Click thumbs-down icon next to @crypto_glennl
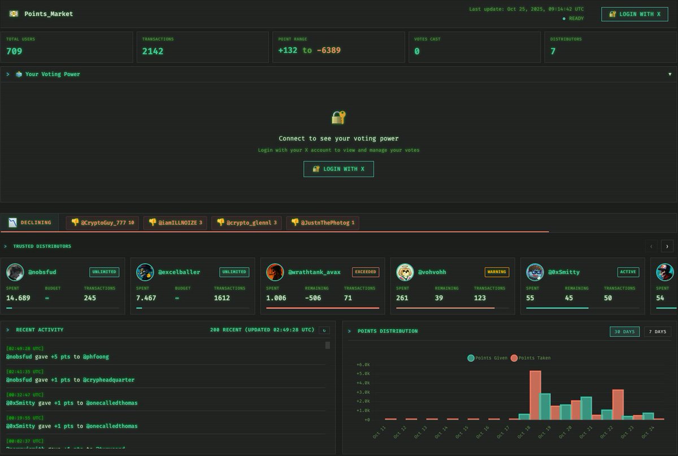The width and height of the screenshot is (678, 456). click(x=220, y=222)
